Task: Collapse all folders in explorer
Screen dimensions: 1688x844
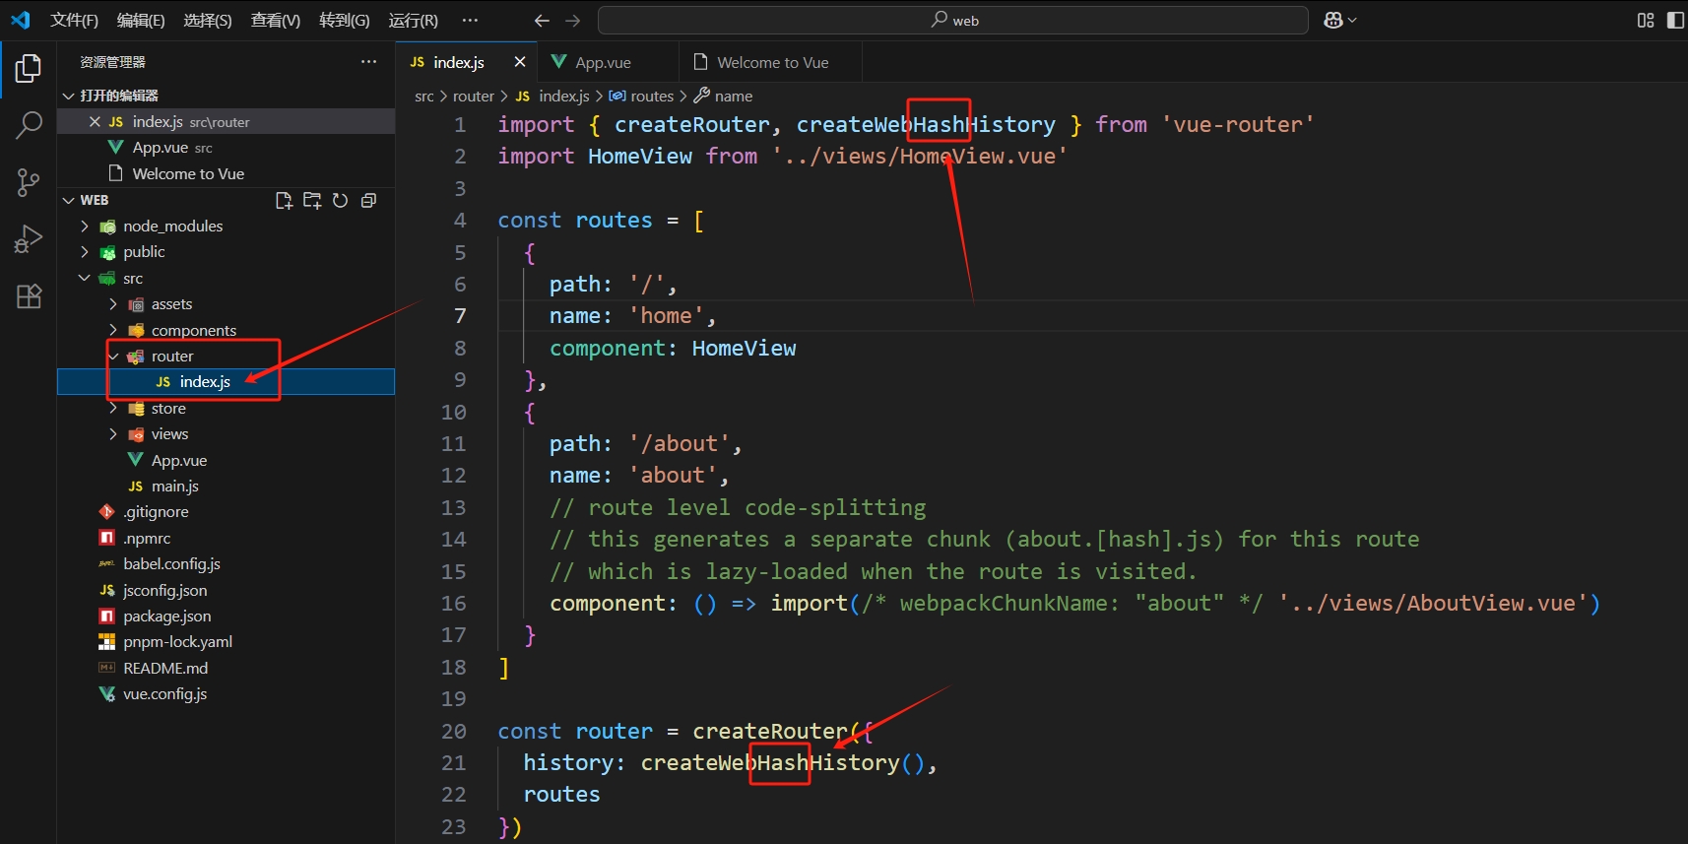Action: [368, 201]
